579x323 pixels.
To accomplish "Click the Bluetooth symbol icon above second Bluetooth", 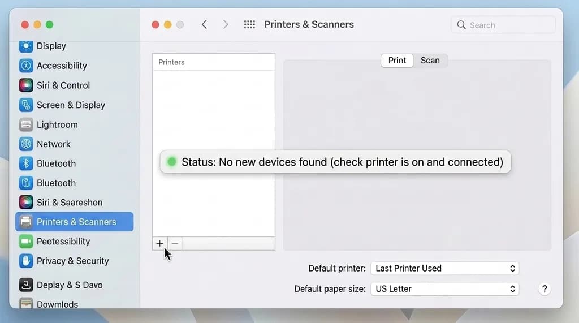I will pos(26,163).
